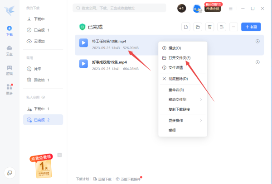Click video icon of 好事成双第15集.mp4
This screenshot has width=272, height=184.
pyautogui.click(x=83, y=64)
